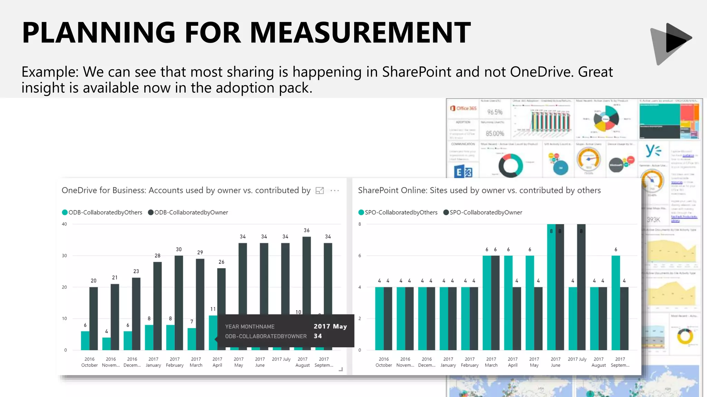Click the 2017 February owner bar labeled 30

click(x=179, y=303)
